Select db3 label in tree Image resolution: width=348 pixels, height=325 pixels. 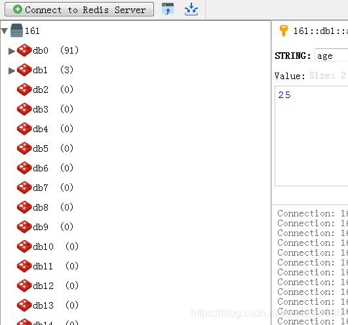point(41,109)
